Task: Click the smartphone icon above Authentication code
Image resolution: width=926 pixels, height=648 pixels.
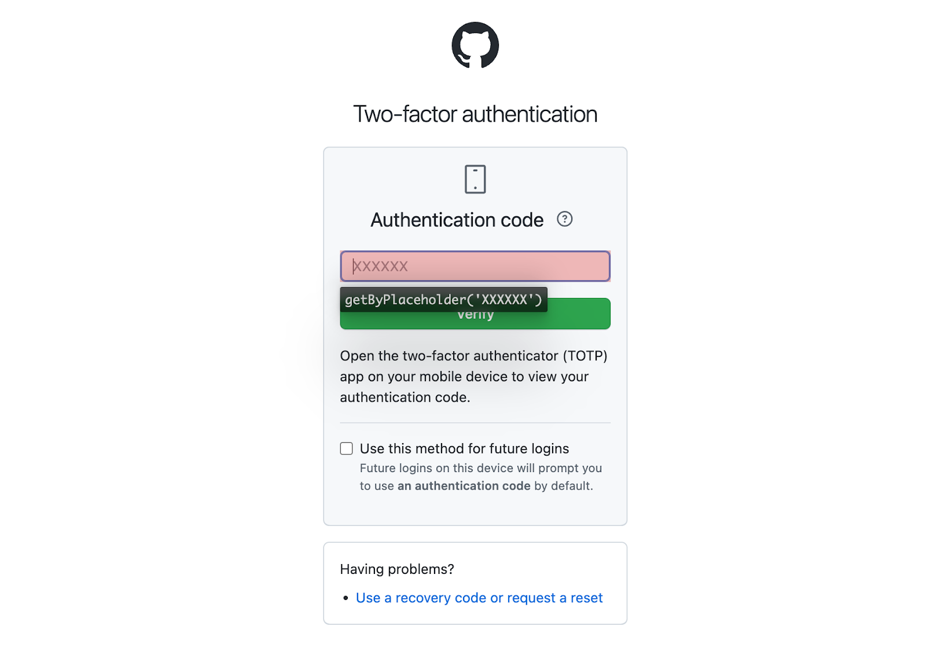Action: [x=475, y=178]
